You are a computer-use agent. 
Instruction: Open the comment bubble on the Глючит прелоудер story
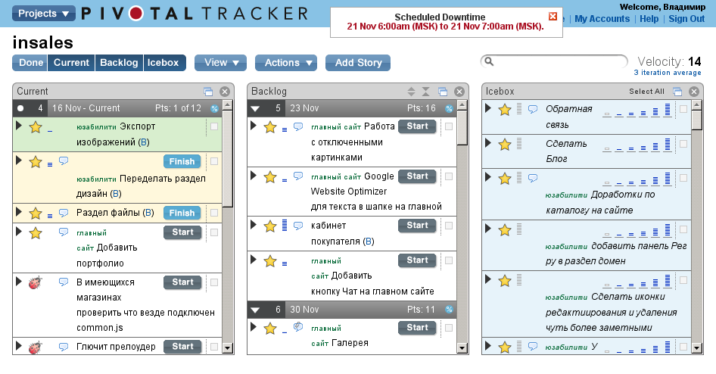[64, 347]
